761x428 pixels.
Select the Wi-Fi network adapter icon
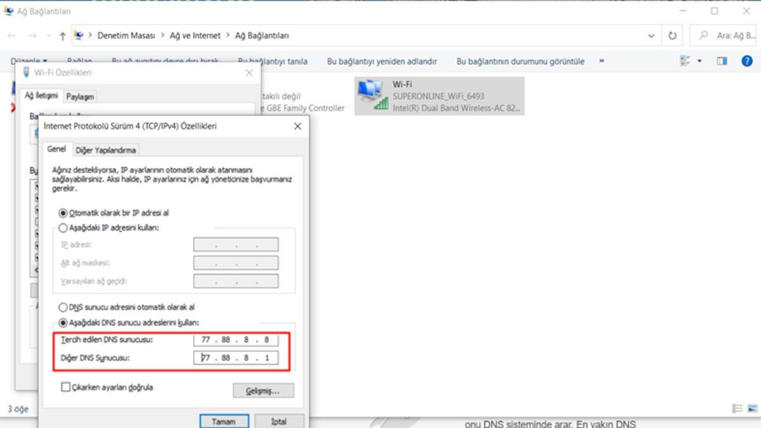[x=372, y=96]
